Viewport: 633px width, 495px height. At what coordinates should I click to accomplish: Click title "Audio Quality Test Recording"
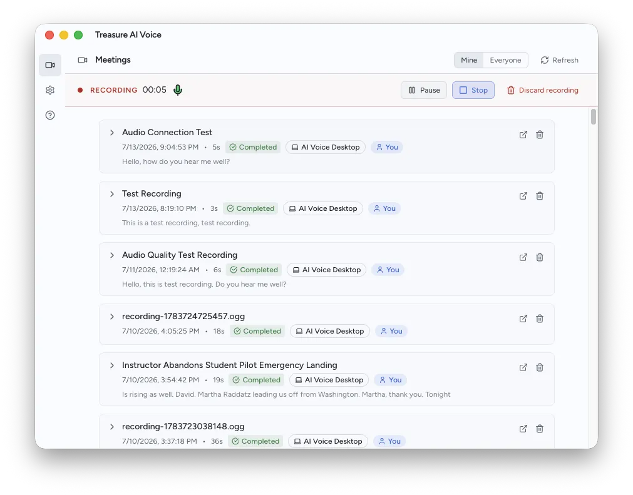pyautogui.click(x=180, y=255)
